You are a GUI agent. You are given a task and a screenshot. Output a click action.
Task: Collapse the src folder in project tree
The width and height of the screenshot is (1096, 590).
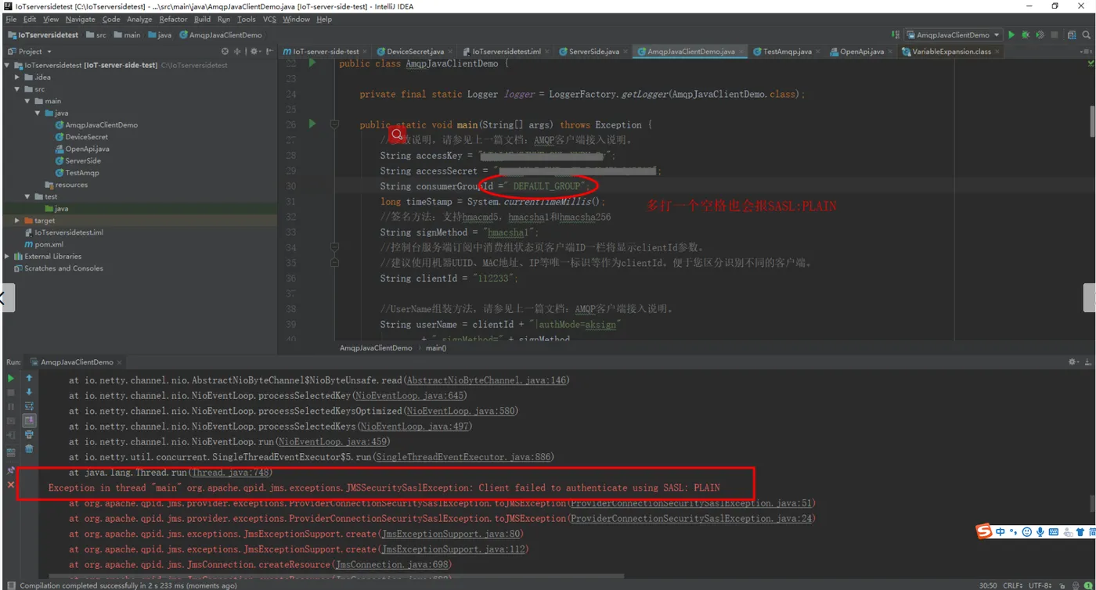(17, 89)
